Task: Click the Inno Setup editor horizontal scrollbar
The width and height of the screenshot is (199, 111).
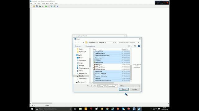Action: point(42,103)
